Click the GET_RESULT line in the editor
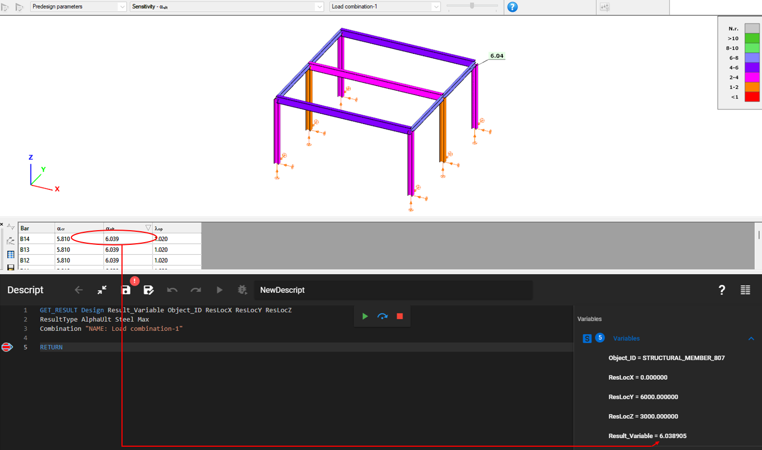This screenshot has height=450, width=762. 166,310
